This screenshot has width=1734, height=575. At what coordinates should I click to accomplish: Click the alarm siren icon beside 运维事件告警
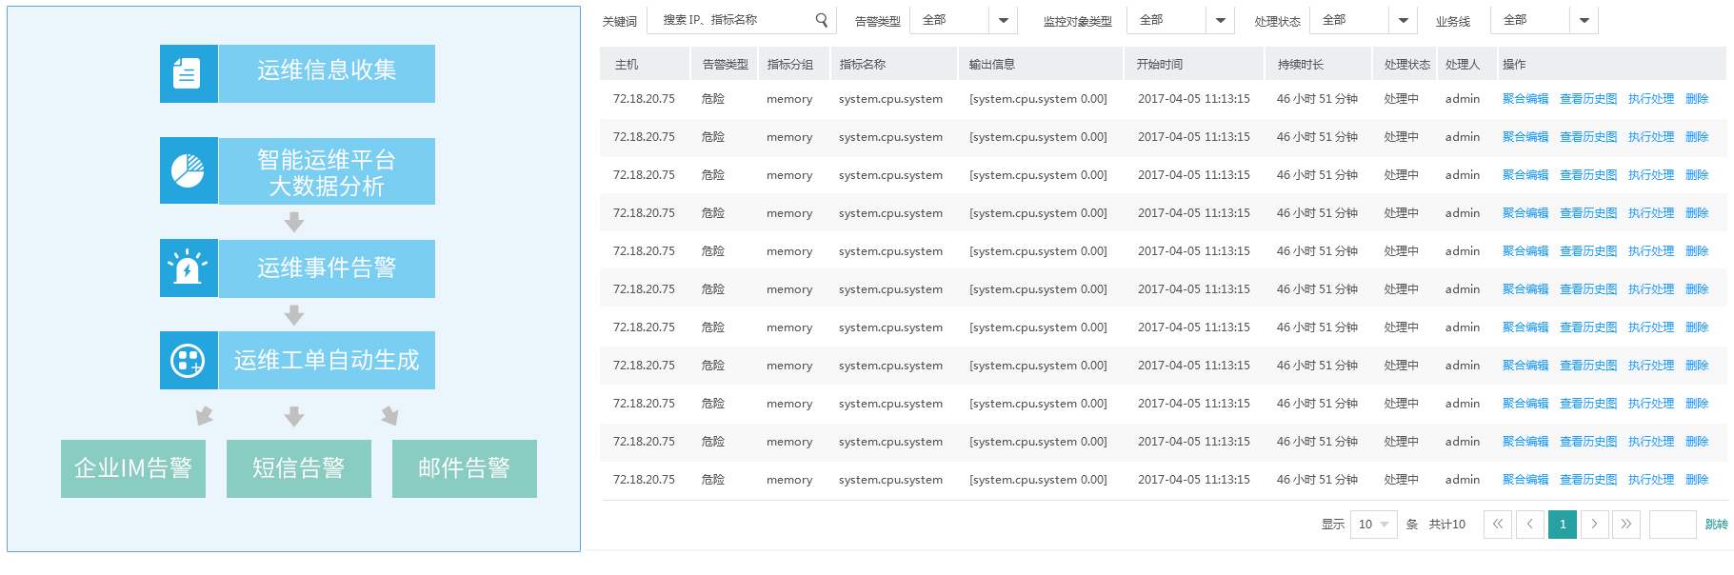pyautogui.click(x=188, y=268)
